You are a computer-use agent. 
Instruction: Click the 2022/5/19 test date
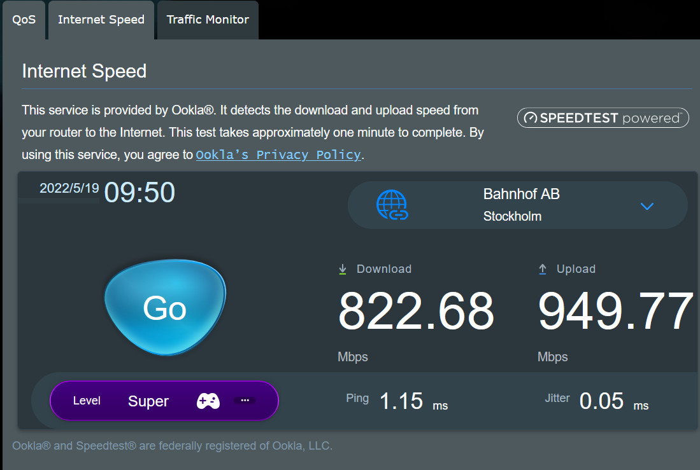pyautogui.click(x=69, y=188)
